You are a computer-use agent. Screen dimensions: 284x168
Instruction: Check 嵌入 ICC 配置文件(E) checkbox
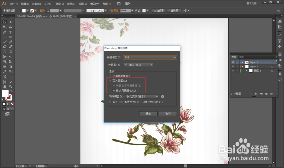(110, 102)
